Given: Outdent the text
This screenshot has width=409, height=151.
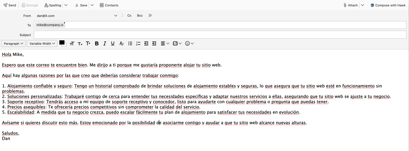Looking at the screenshot, I should [x=146, y=43].
